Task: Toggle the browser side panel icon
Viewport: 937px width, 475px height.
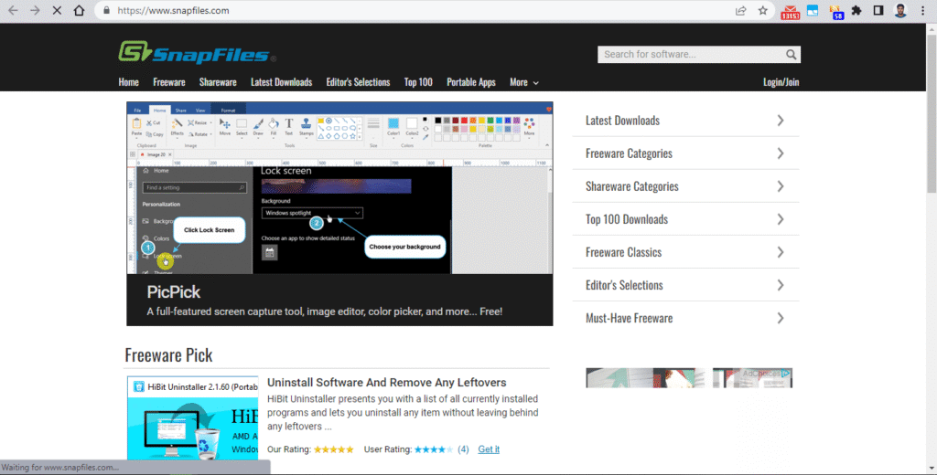Action: pos(878,11)
